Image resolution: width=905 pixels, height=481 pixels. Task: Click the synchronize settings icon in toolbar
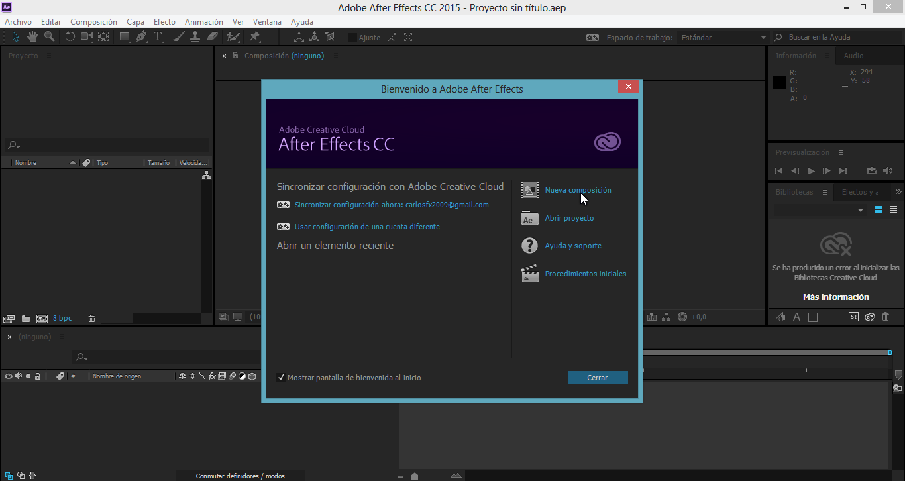593,38
